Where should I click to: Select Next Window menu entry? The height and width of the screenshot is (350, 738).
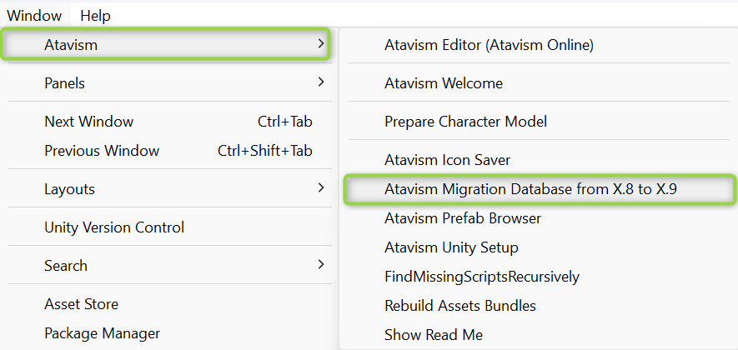tap(88, 122)
